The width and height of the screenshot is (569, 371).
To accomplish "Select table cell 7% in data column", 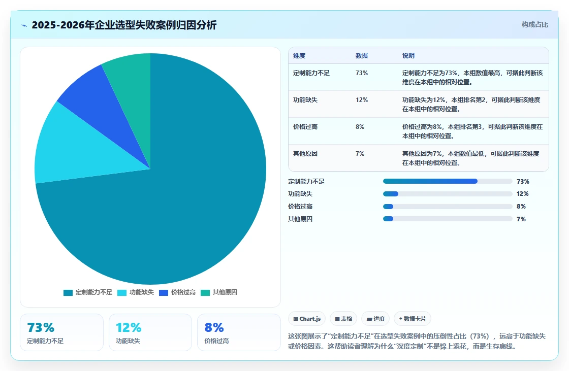I will (360, 154).
